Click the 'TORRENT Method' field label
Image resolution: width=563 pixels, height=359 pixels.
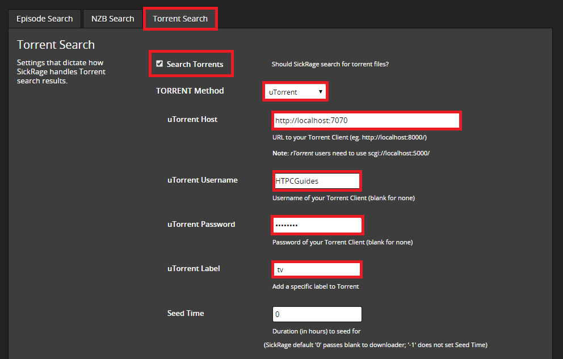[190, 91]
